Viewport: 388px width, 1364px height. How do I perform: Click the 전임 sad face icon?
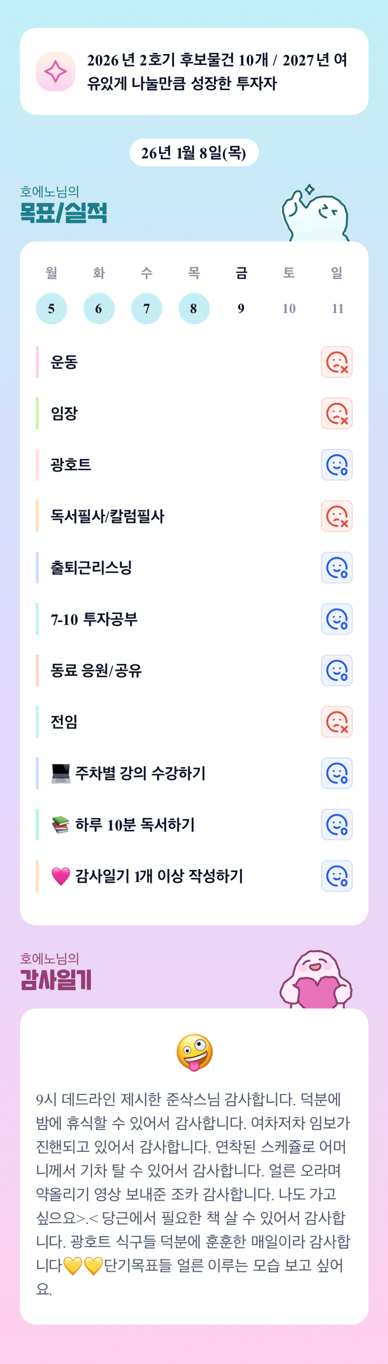pyautogui.click(x=337, y=722)
